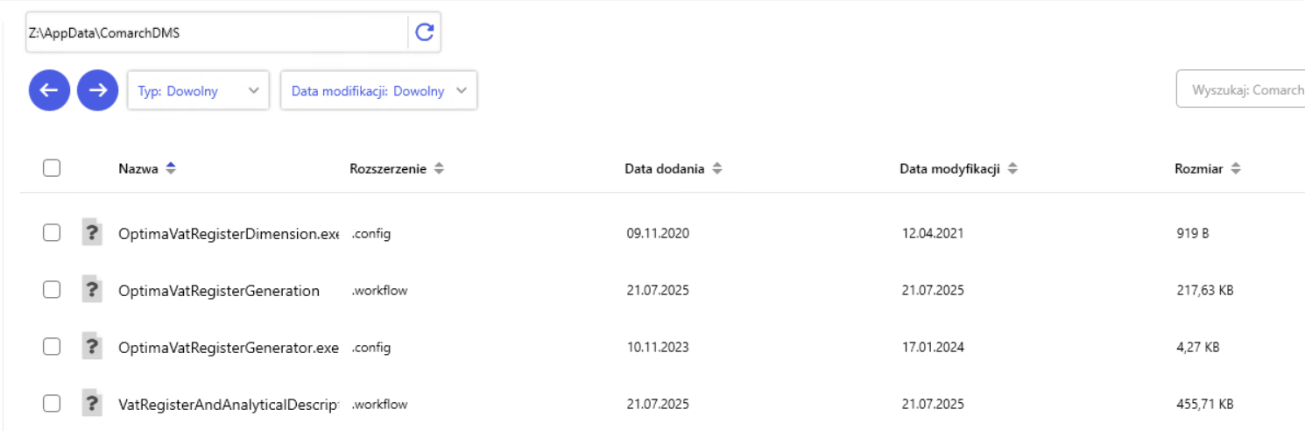
Task: Click the Data modyfikacji column header
Action: 949,169
